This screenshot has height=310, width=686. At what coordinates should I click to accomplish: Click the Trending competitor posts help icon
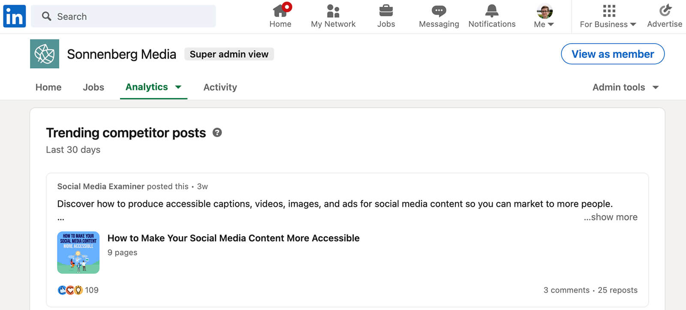coord(217,133)
